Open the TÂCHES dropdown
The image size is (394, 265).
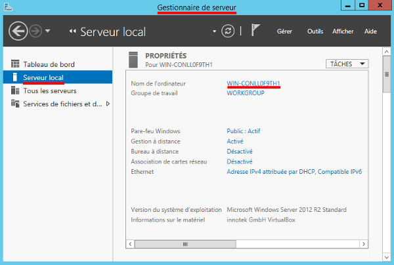[x=347, y=64]
